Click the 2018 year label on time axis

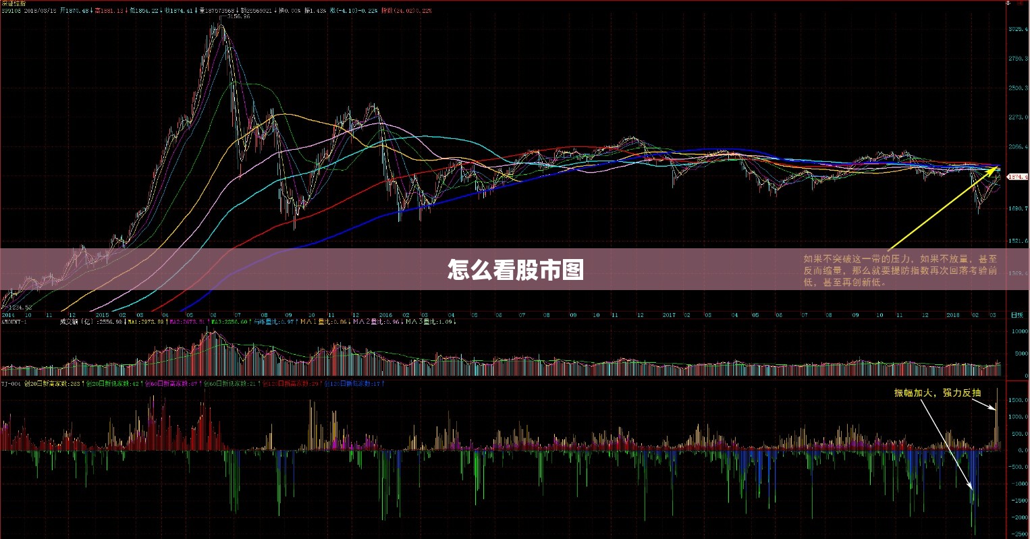952,315
